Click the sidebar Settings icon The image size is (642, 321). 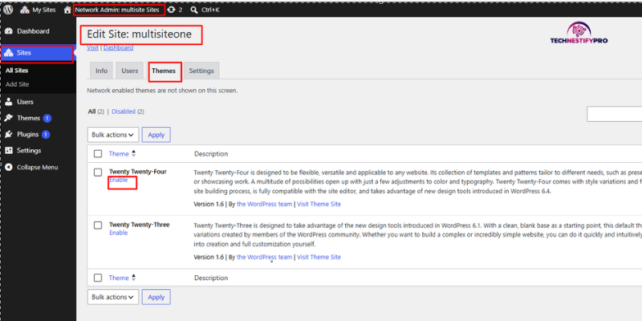pyautogui.click(x=9, y=151)
